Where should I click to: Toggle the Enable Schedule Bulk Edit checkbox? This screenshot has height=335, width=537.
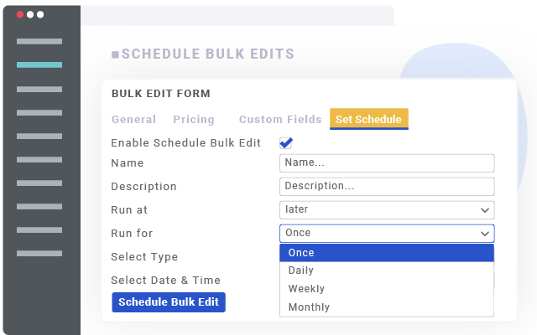click(286, 143)
